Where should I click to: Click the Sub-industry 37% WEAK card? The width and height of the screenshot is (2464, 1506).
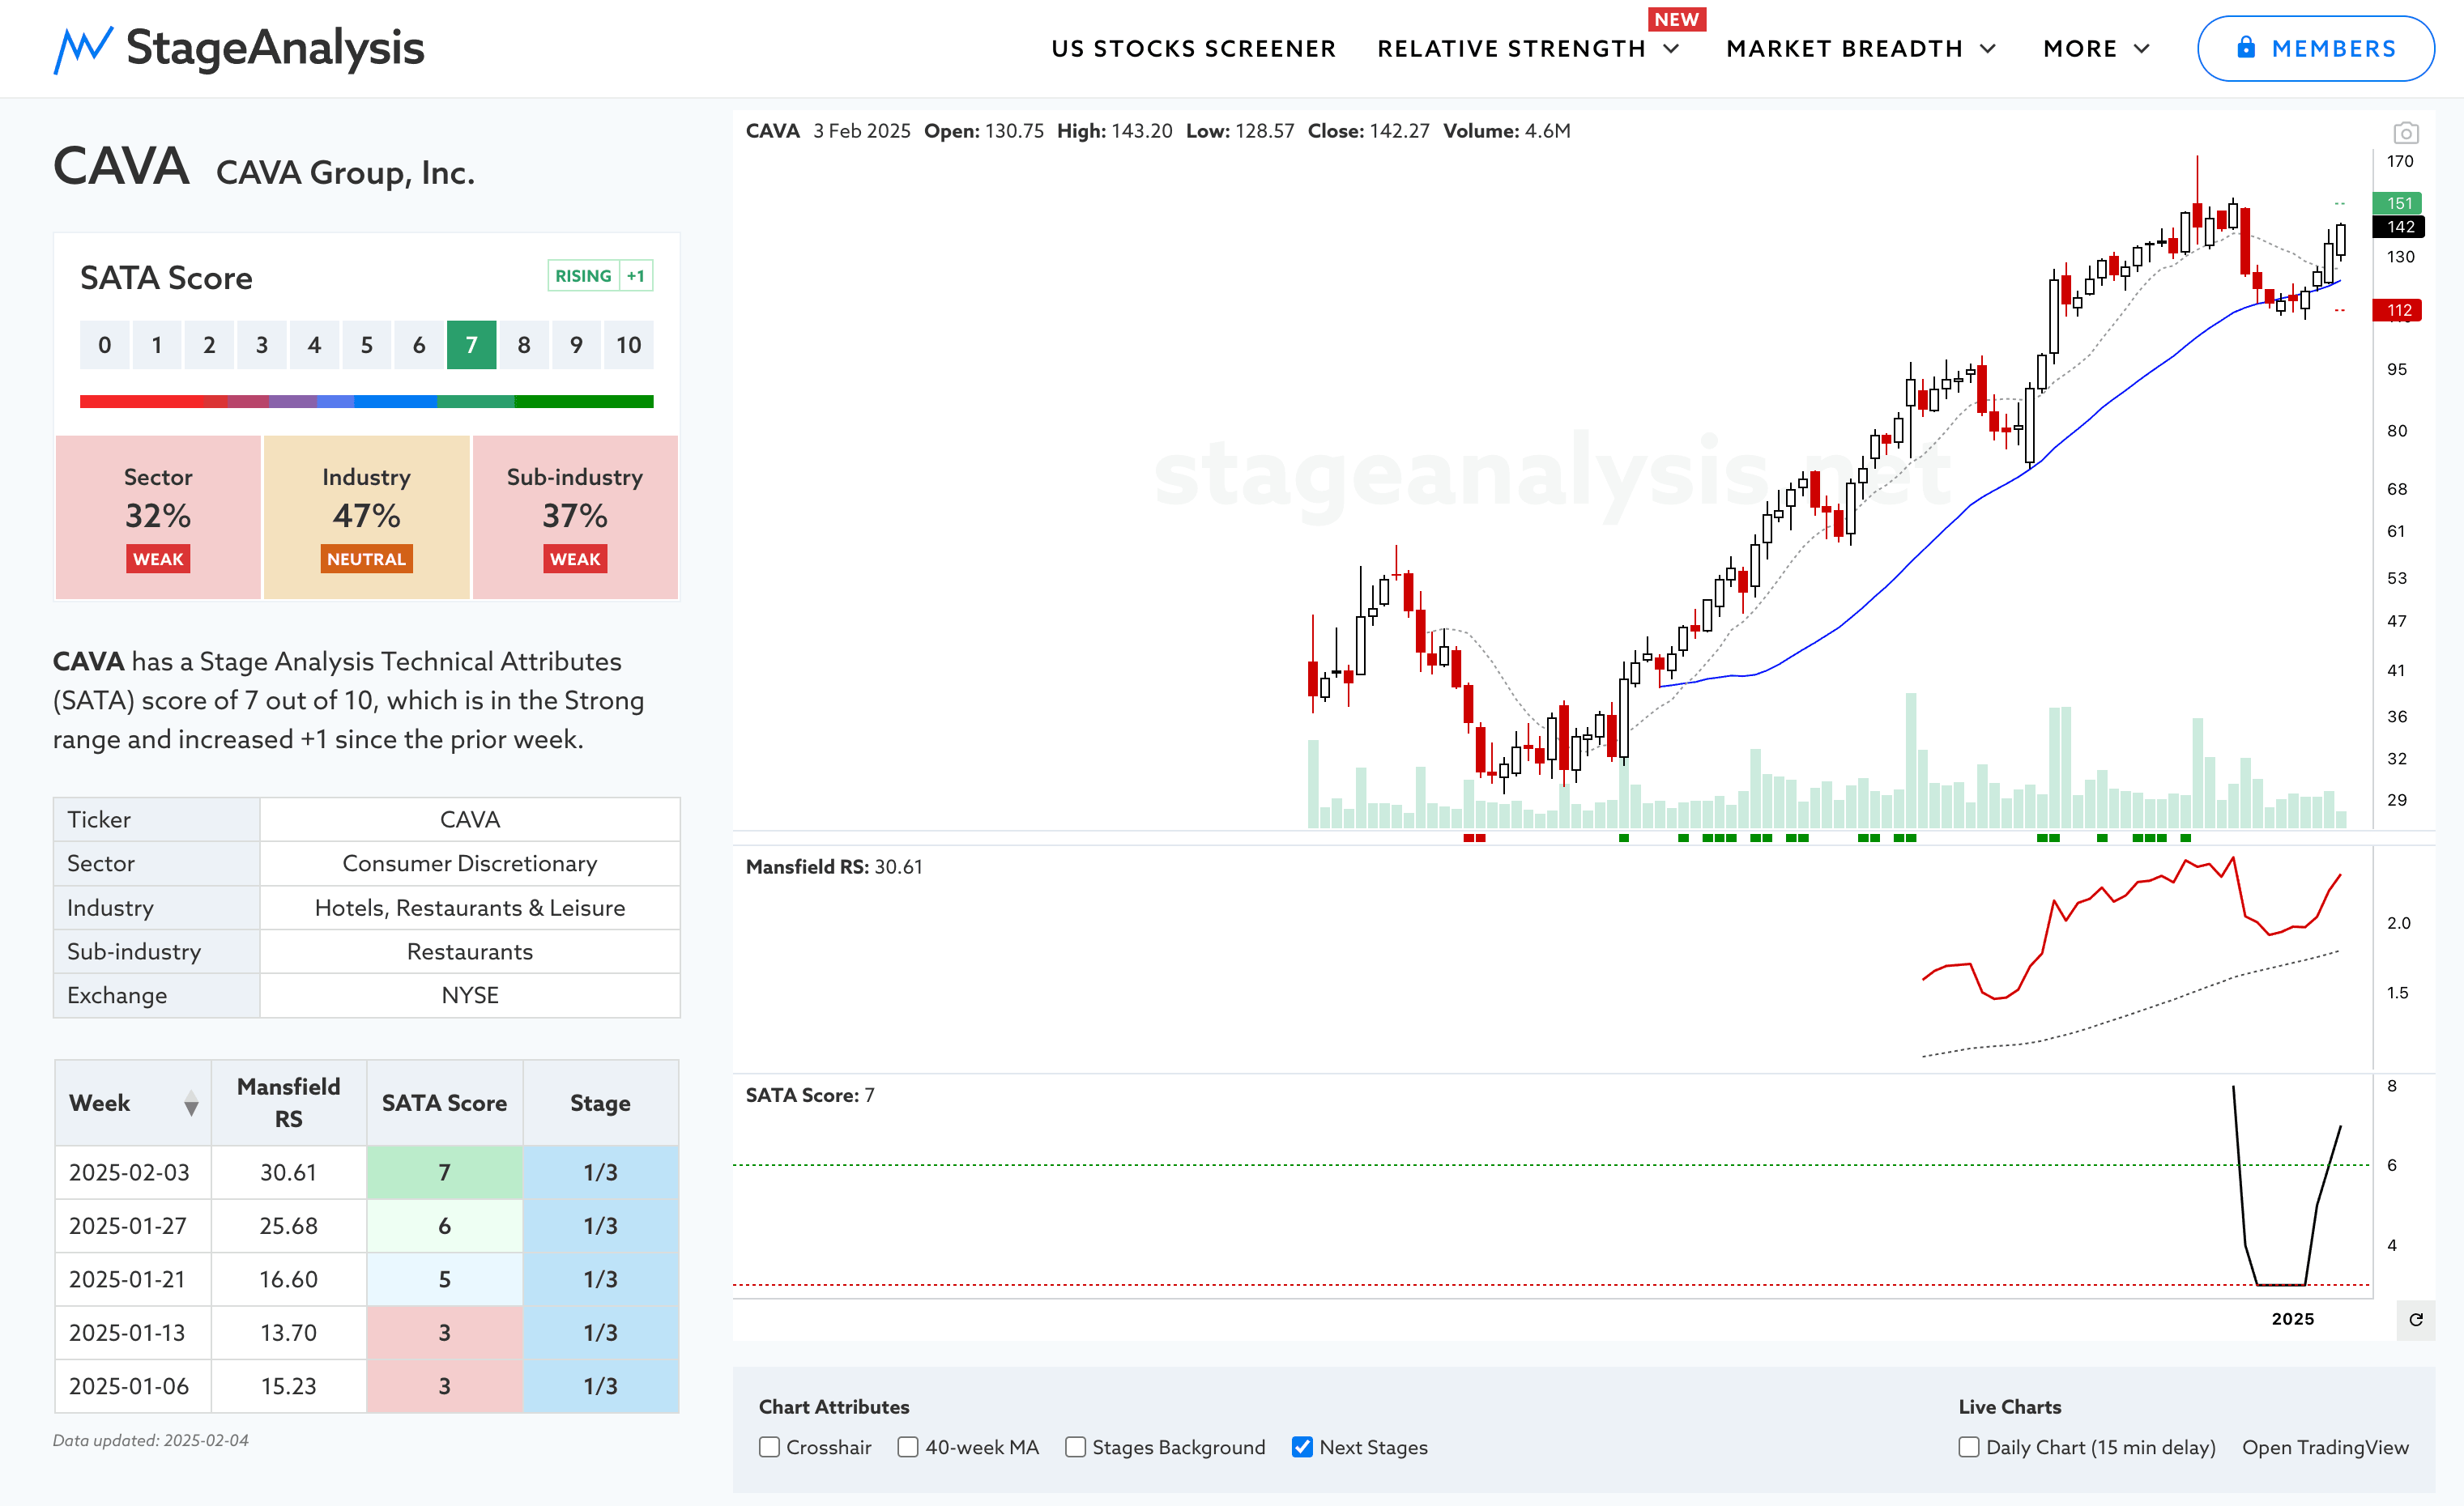pyautogui.click(x=575, y=517)
